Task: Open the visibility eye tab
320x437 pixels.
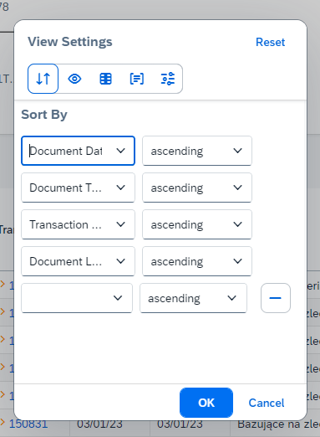Action: tap(74, 79)
